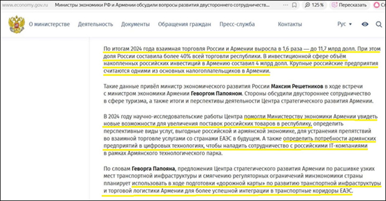
Task: Toggle accessibility view with eye icon
Action: (365, 24)
